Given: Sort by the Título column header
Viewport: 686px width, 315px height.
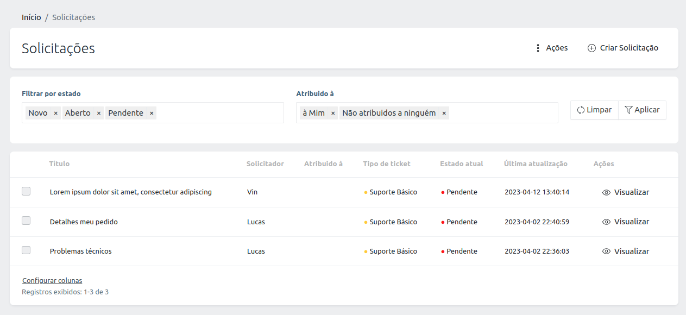Looking at the screenshot, I should click(x=59, y=163).
